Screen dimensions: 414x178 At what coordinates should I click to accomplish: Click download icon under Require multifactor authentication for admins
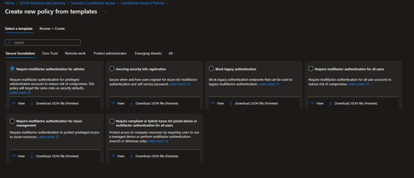32,103
